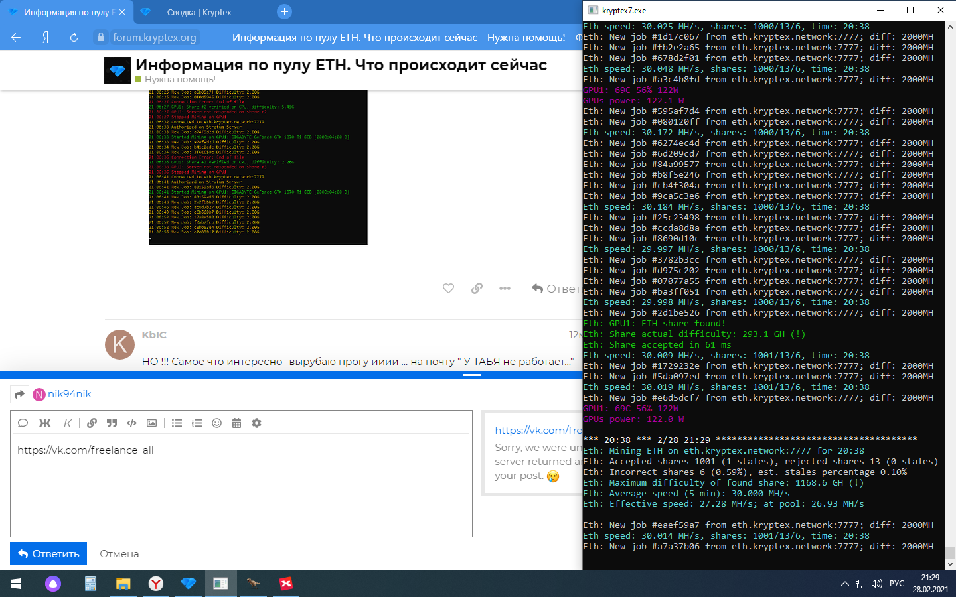
Task: Show hidden system tray icons
Action: [844, 584]
